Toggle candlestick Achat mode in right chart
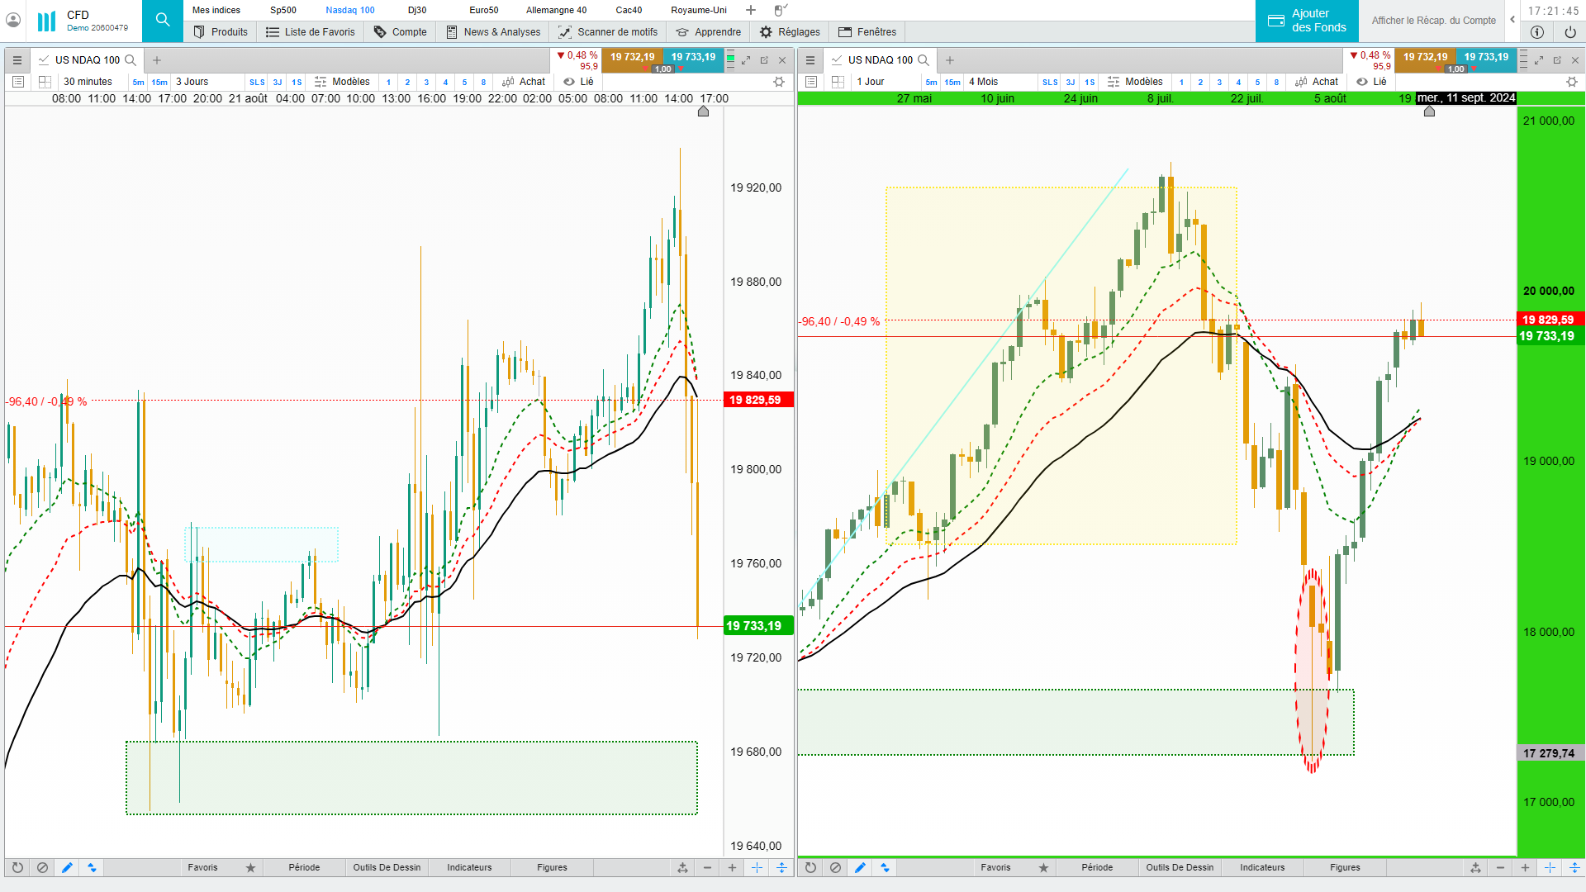Screen dimensions: 1586x892 pos(1317,82)
